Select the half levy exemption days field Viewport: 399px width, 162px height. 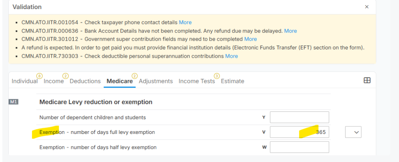point(300,147)
